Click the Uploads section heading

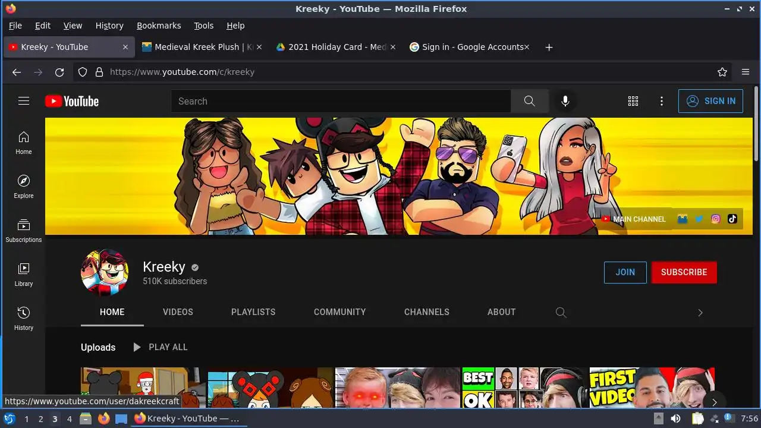coord(98,347)
